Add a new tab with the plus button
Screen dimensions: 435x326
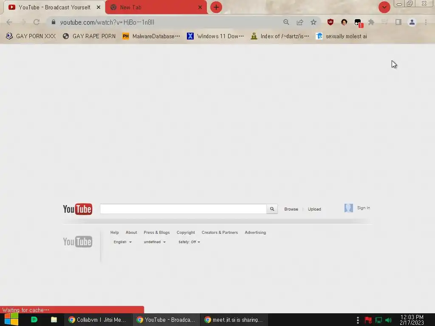coord(216,7)
